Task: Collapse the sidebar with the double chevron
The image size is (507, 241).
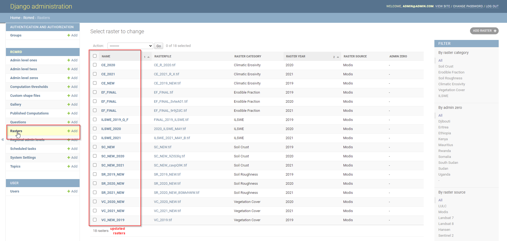Action: pyautogui.click(x=3, y=139)
